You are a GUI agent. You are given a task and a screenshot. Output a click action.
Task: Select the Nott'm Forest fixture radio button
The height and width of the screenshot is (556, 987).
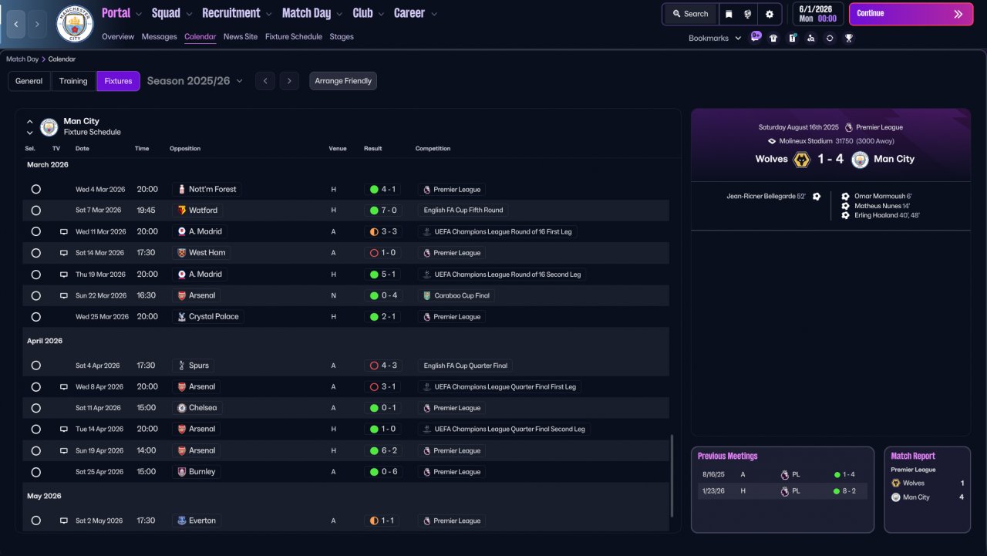(x=35, y=189)
